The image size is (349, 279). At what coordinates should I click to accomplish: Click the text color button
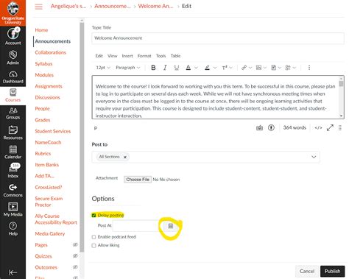coord(188,68)
